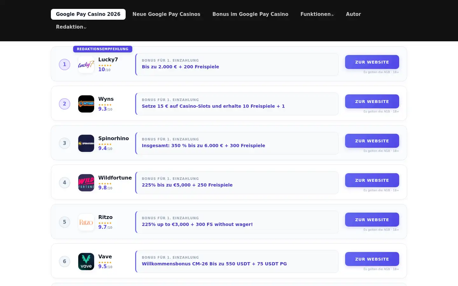Click the 10/10 score for Lucky7
Screen dimensions: 458x286
104,69
